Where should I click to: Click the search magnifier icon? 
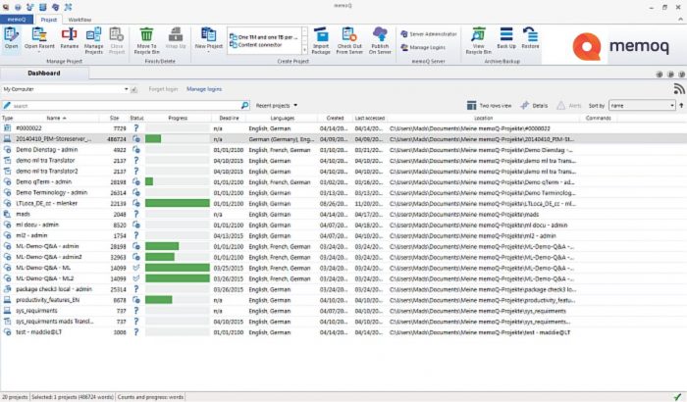click(245, 106)
